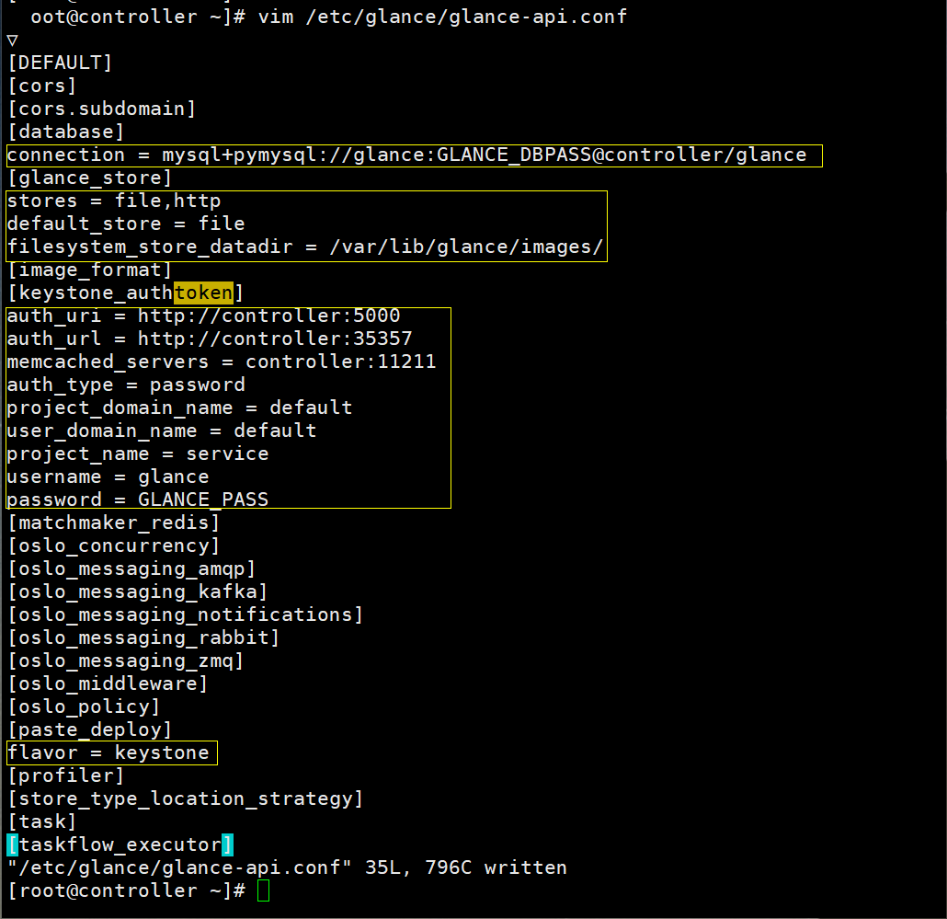Click the [taskflow_executor] section line
Screen dimensions: 947x919
point(120,844)
